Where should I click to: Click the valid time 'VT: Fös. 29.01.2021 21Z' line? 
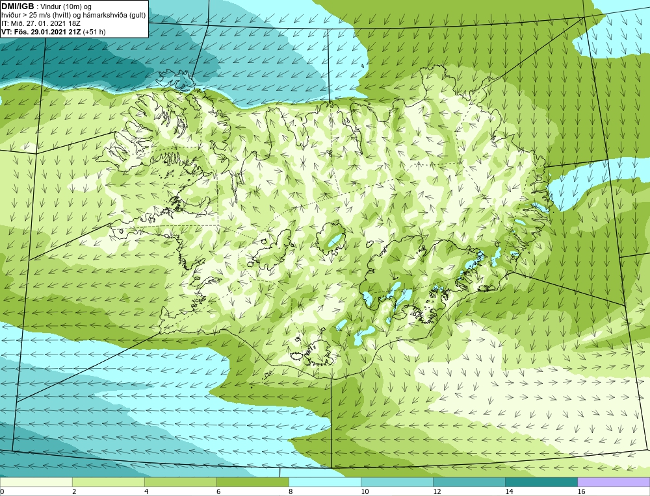[53, 32]
